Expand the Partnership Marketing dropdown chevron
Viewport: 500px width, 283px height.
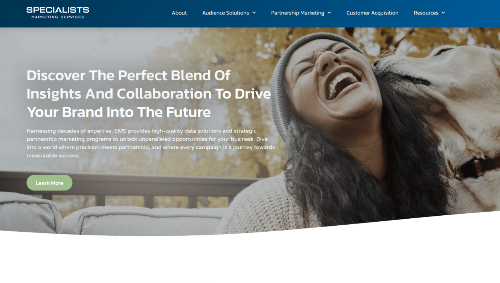point(329,13)
